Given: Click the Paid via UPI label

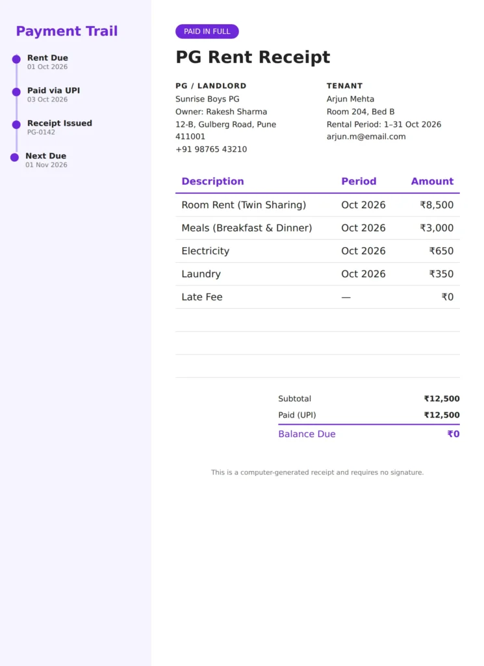Looking at the screenshot, I should [53, 90].
